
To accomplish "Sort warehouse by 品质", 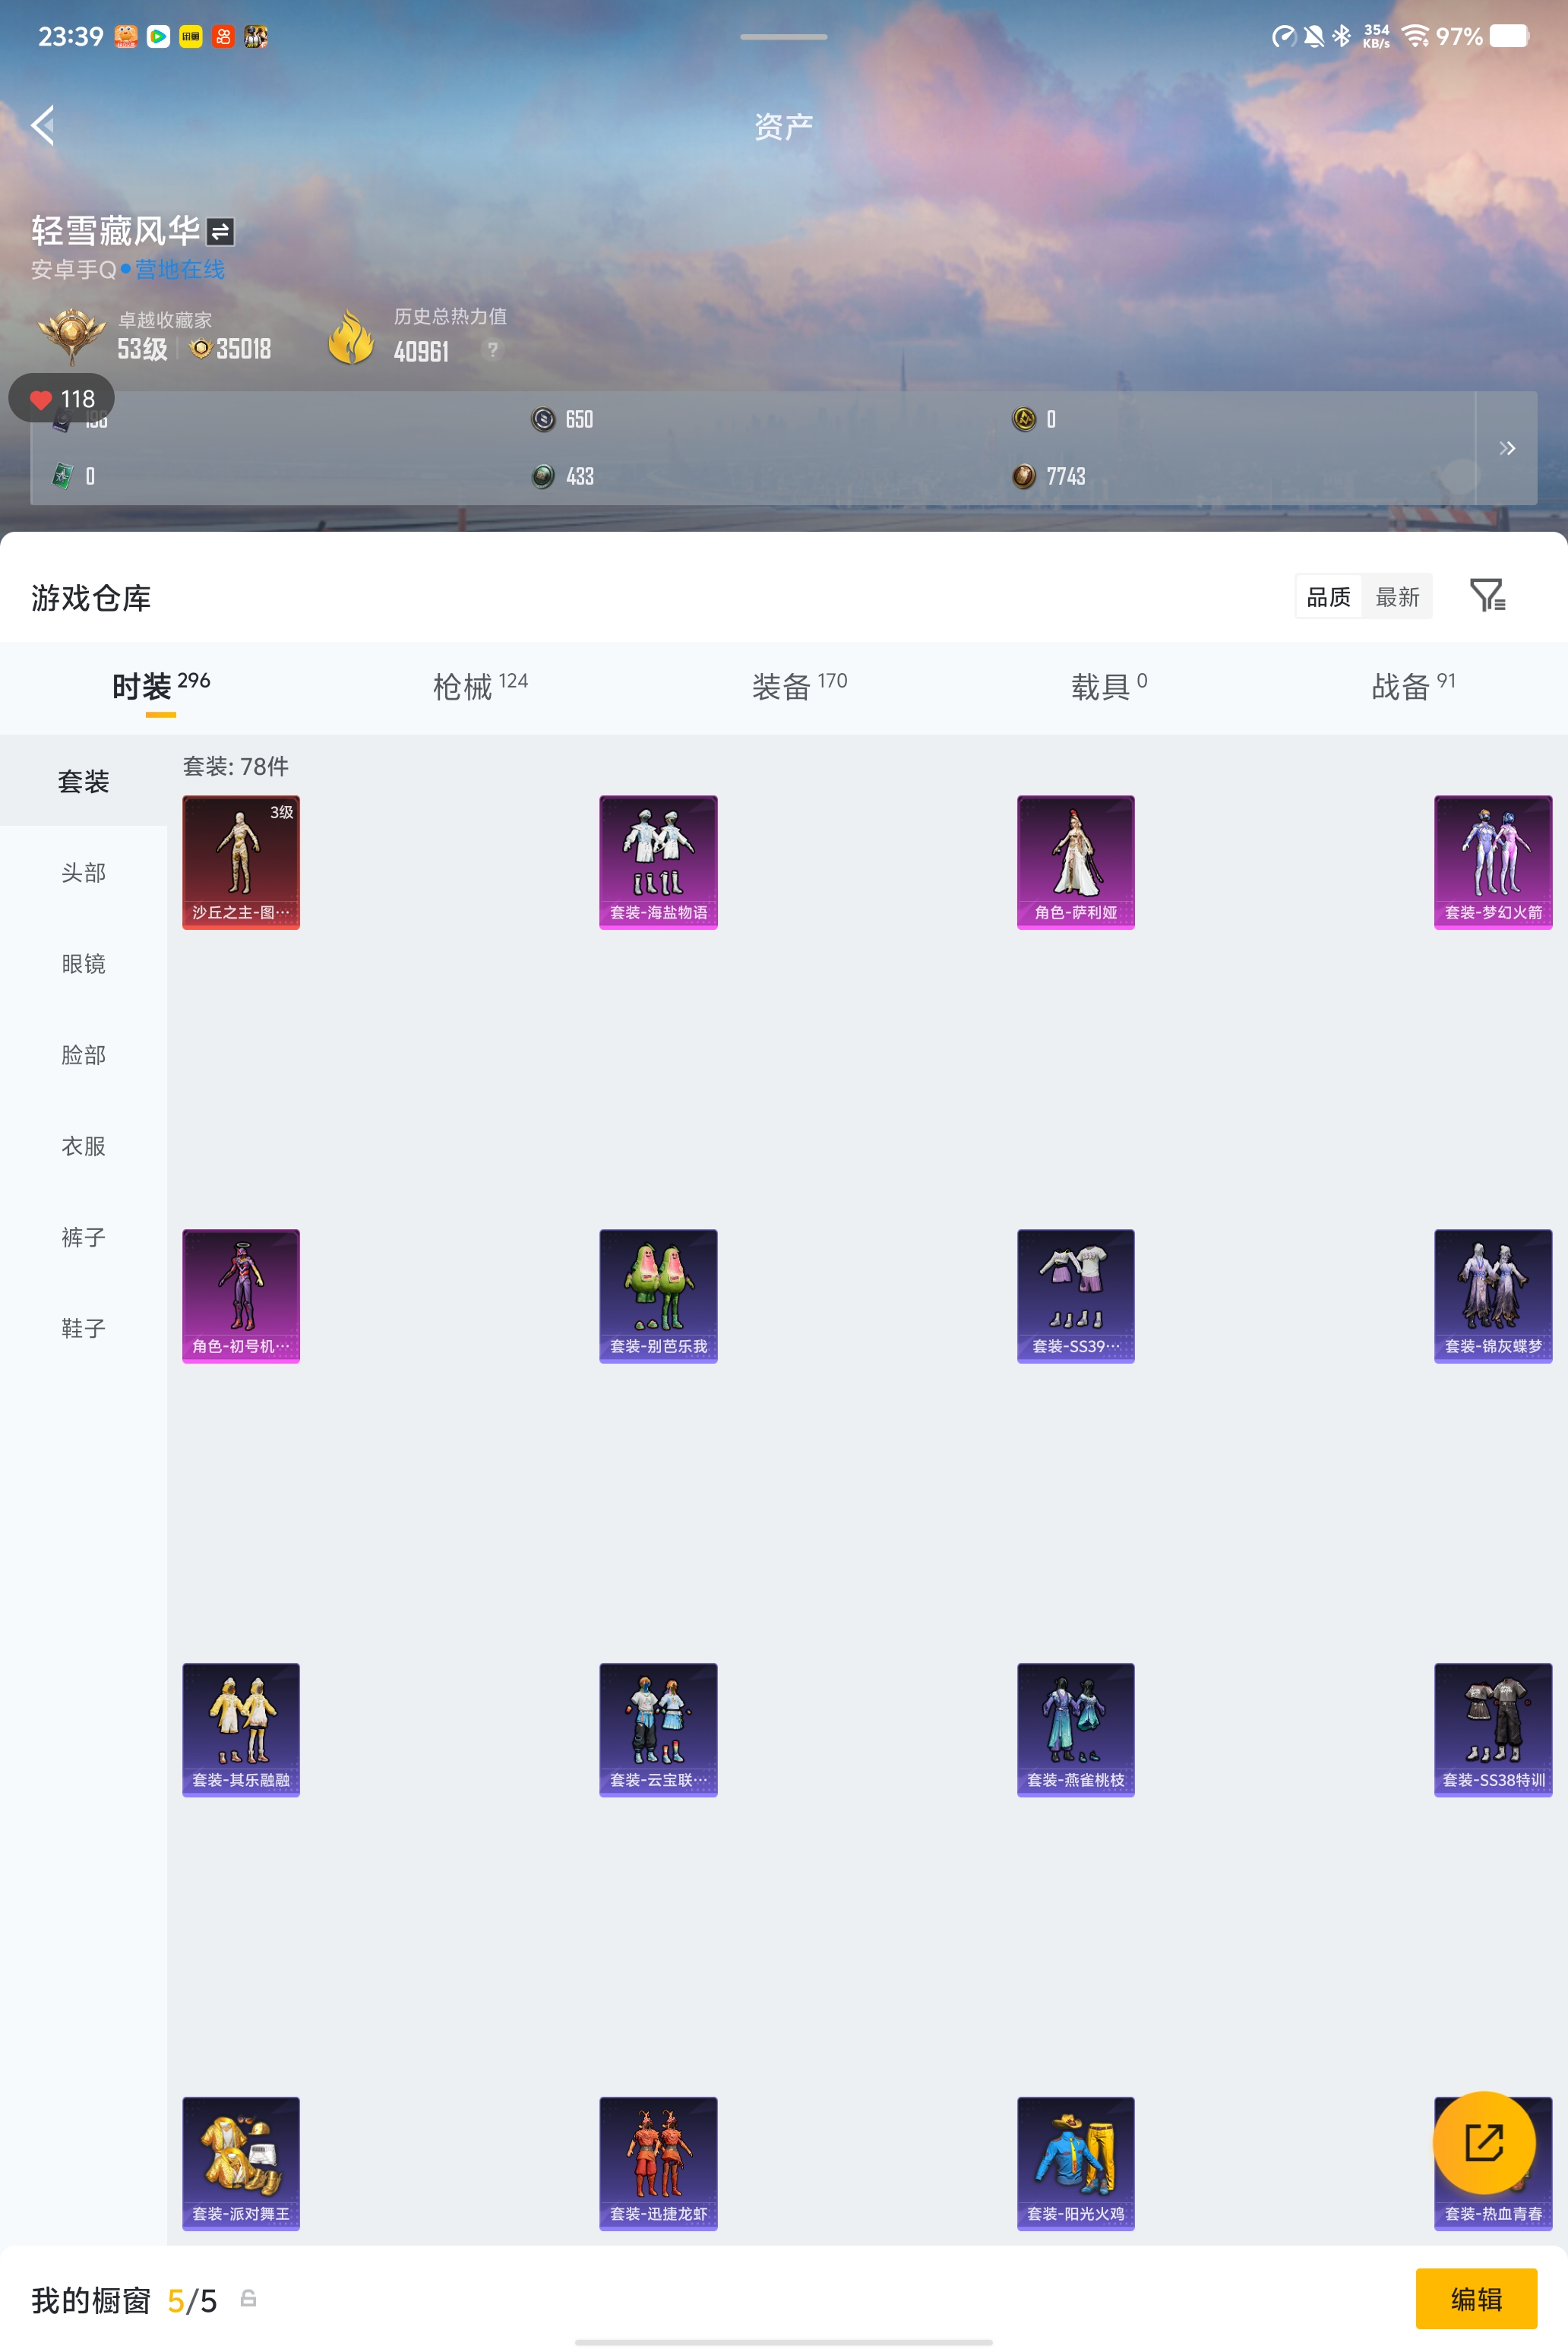I will tap(1328, 597).
